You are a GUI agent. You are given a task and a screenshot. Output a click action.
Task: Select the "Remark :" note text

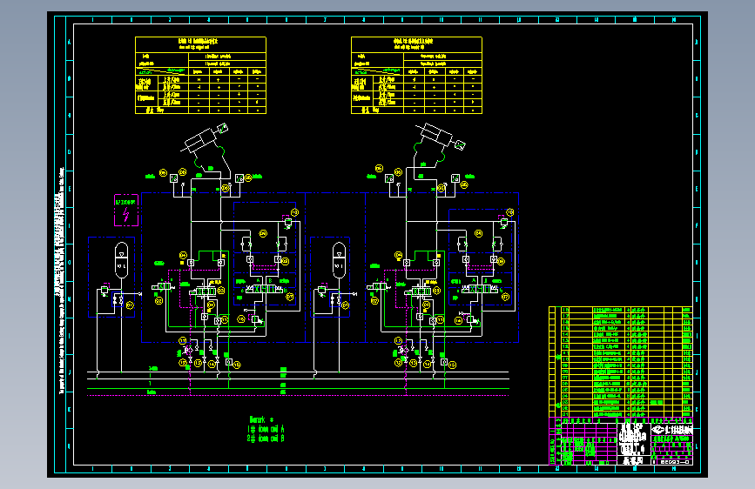261,419
